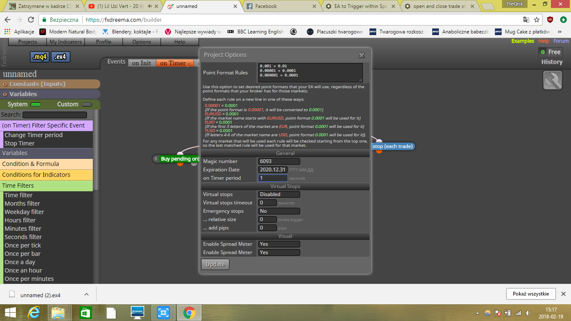
Task: Open Windows Store from taskbar
Action: 85,313
